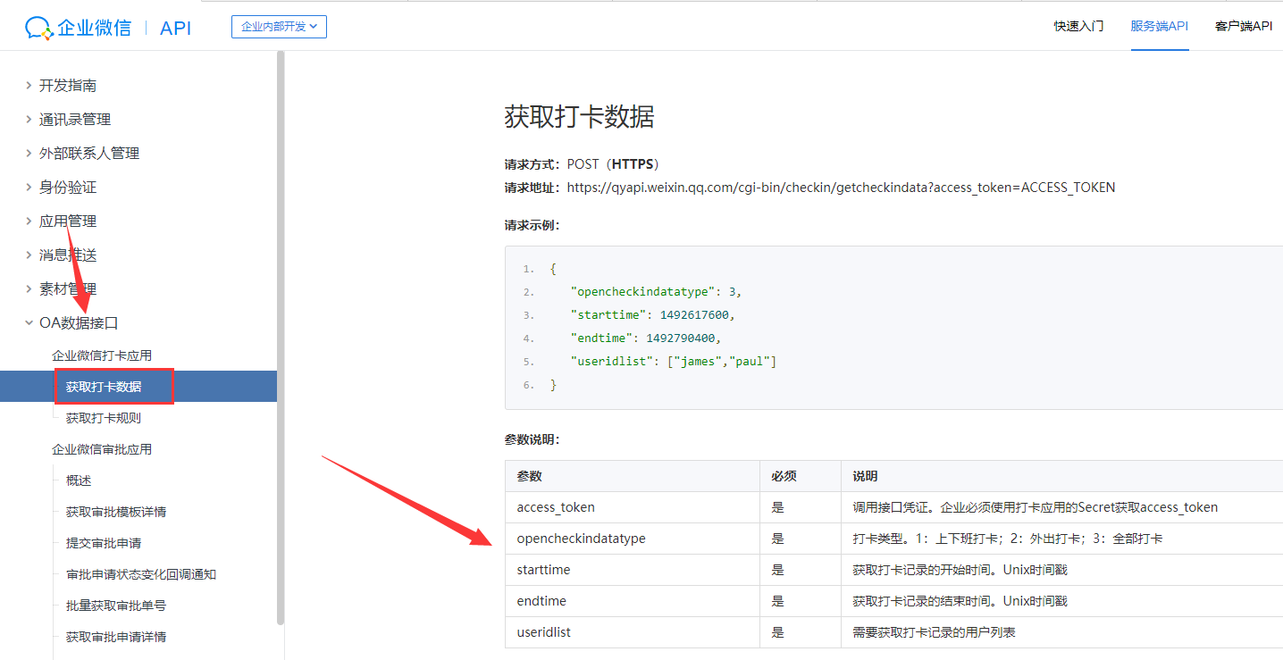Open the 获取打卡规则 page
Screen dimensions: 1283x660
104,418
